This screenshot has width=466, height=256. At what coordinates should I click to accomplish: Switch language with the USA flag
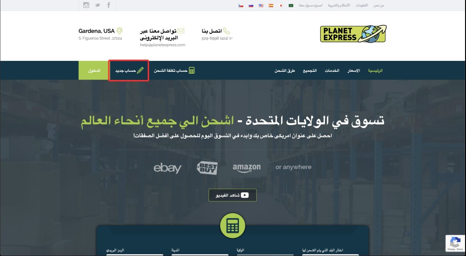[261, 5]
